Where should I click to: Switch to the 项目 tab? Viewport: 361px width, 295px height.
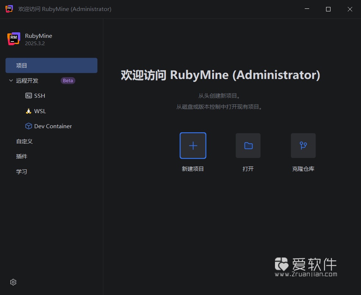pos(22,65)
